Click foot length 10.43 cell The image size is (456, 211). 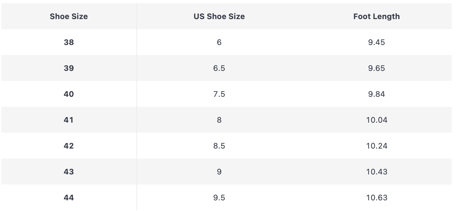[x=376, y=172]
